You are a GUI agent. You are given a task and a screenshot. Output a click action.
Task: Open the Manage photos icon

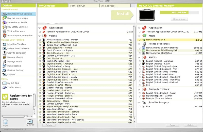click(x=4, y=57)
